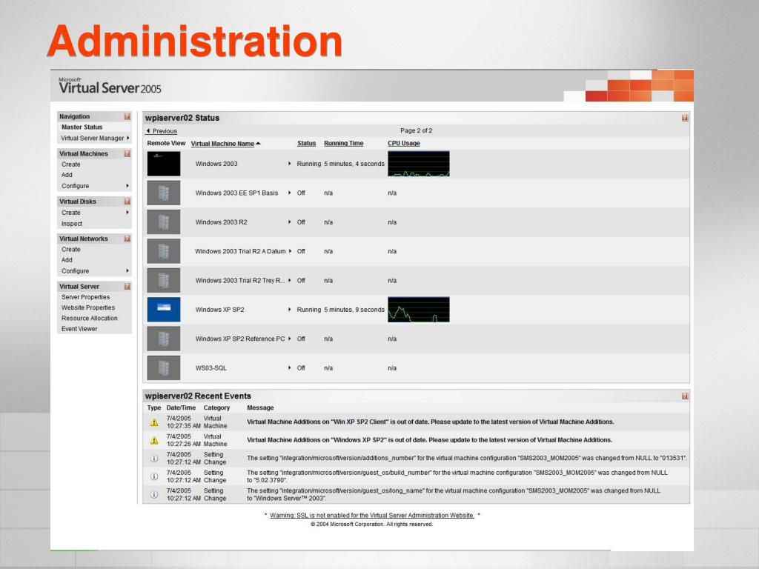The height and width of the screenshot is (569, 759).
Task: Choose Add under Virtual Machines
Action: tap(67, 175)
